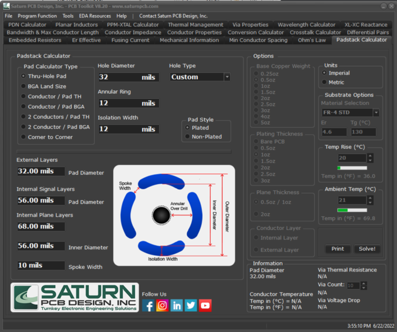Click the Saturn PCB Design logo
The width and height of the screenshot is (397, 332).
click(x=75, y=298)
